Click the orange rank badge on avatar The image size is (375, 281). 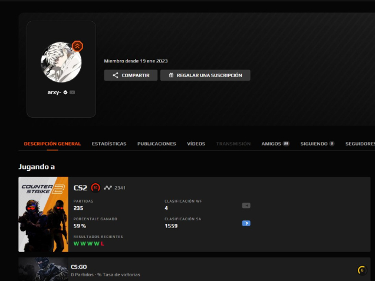[77, 46]
